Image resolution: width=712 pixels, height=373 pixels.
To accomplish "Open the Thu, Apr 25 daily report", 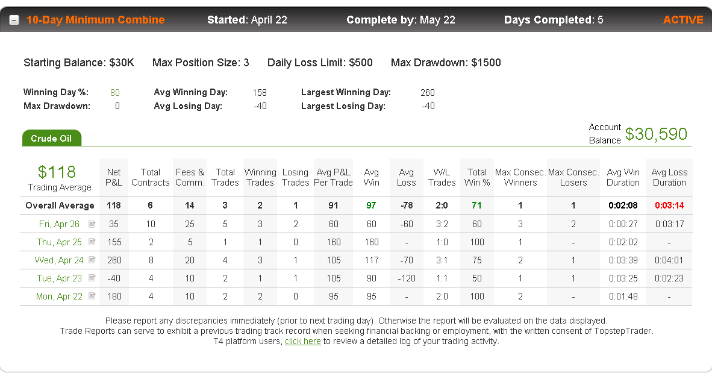I will (59, 242).
